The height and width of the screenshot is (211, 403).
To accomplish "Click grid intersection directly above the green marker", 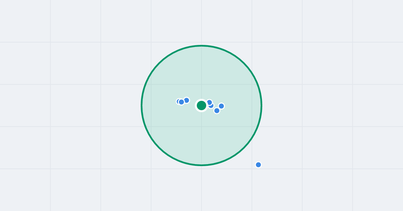I will tap(201, 84).
